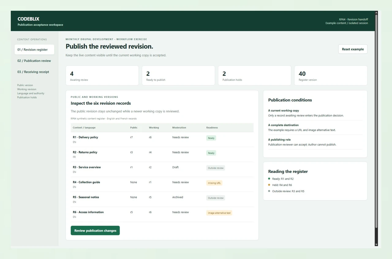392x259 pixels.
Task: Click the Readiness column header
Action: [x=212, y=127]
